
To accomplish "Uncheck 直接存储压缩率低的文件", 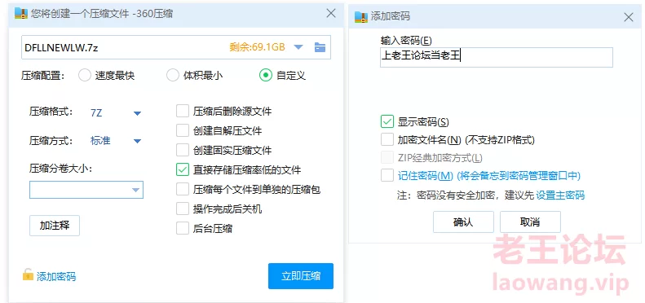I will 182,169.
